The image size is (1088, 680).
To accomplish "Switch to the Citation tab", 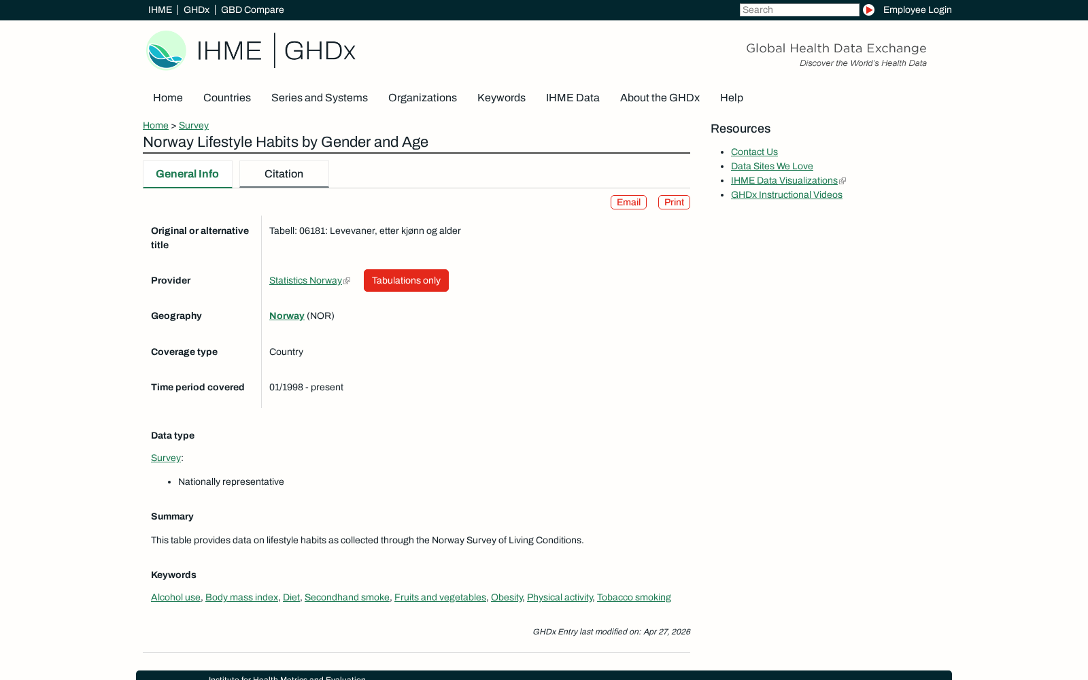I will tap(284, 174).
